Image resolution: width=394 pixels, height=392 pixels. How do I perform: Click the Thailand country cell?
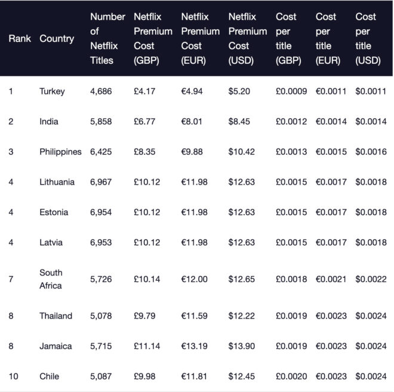pyautogui.click(x=56, y=316)
